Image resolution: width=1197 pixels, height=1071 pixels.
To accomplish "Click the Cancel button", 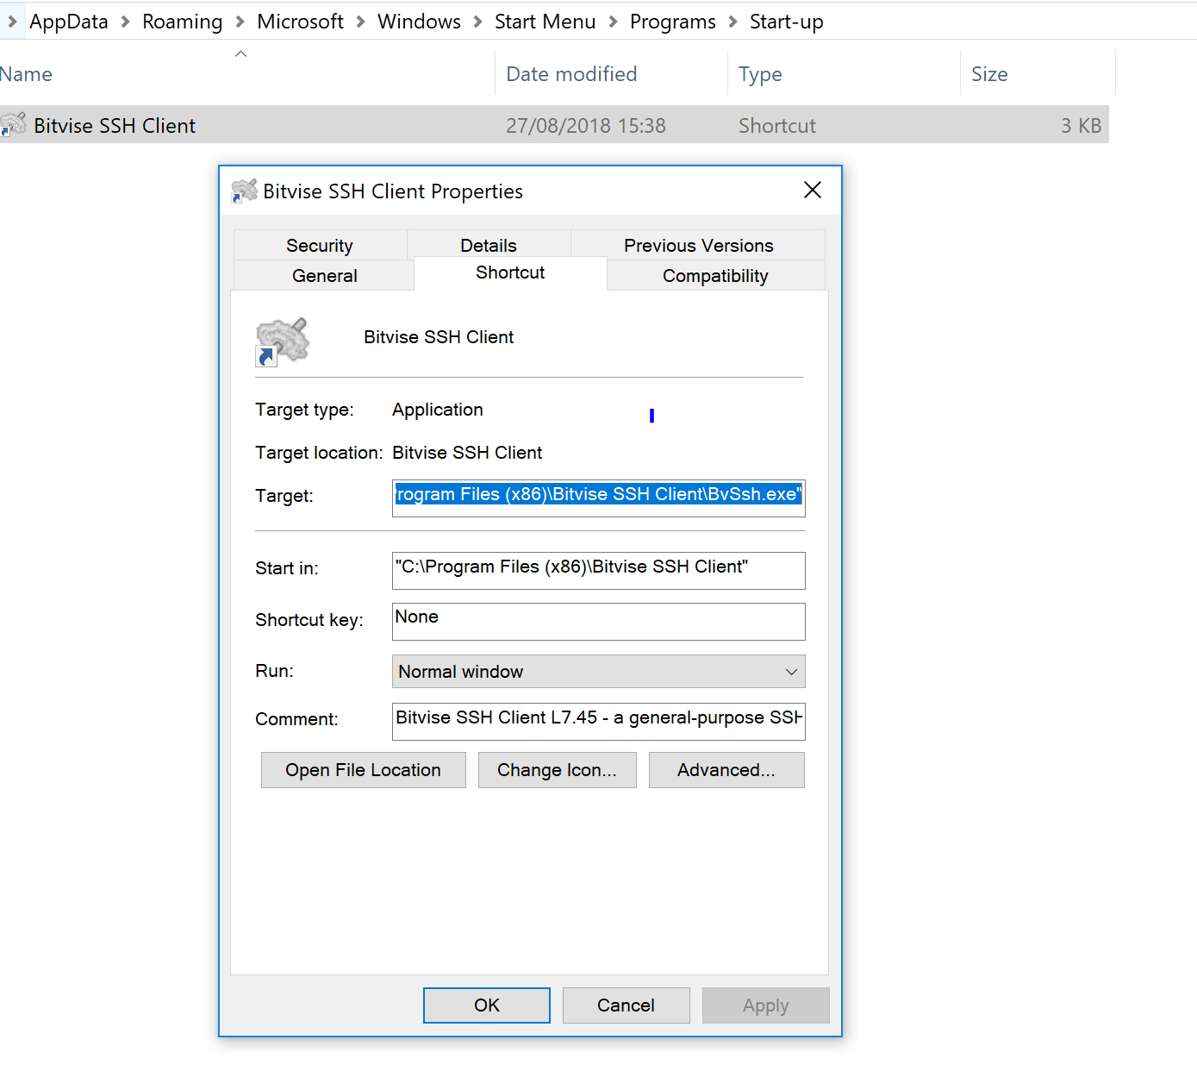I will (x=627, y=1005).
